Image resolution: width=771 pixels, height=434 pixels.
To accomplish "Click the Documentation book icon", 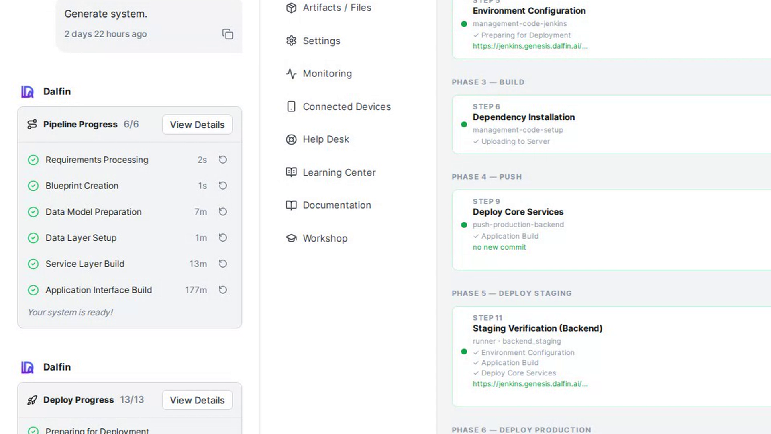I will click(x=291, y=205).
